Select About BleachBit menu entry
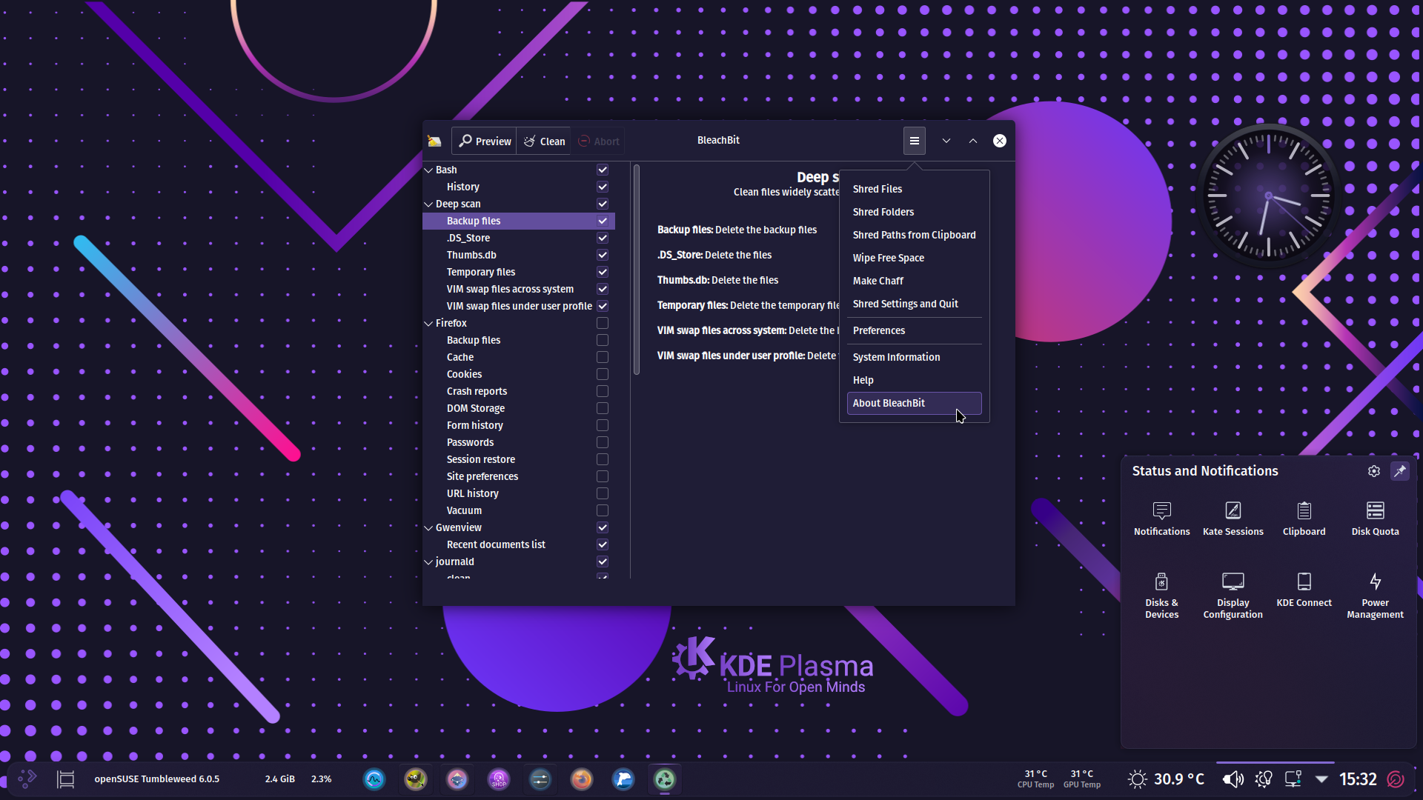1423x800 pixels. (914, 403)
